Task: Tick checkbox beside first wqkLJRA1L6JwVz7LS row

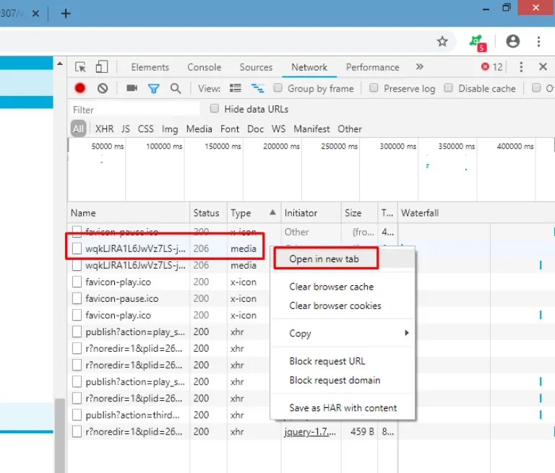Action: coord(77,248)
